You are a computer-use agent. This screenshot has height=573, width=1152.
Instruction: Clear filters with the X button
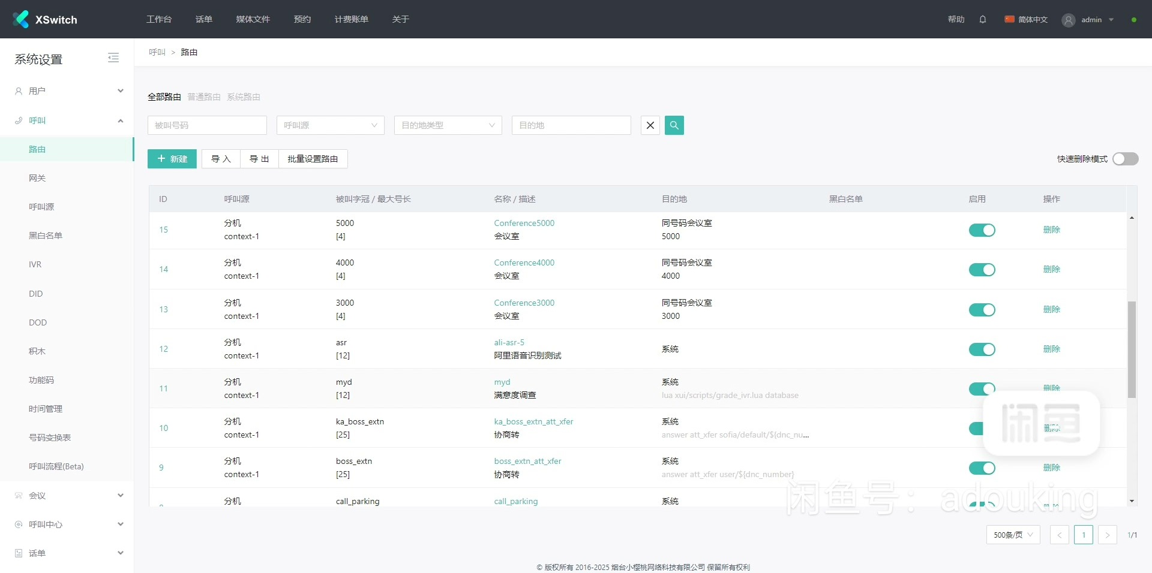coord(650,125)
